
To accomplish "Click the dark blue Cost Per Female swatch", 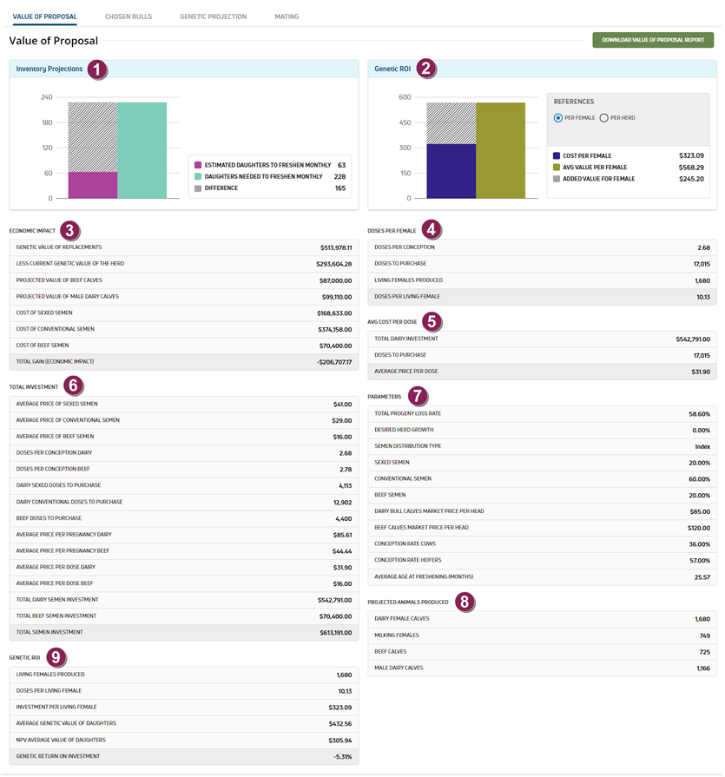I will pyautogui.click(x=557, y=155).
